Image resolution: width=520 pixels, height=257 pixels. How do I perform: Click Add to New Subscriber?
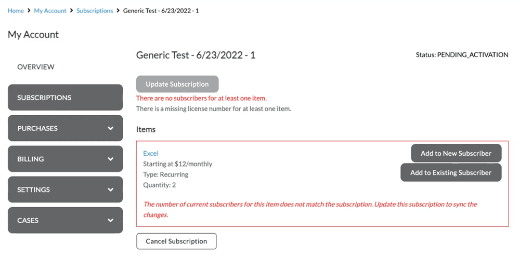click(x=456, y=153)
